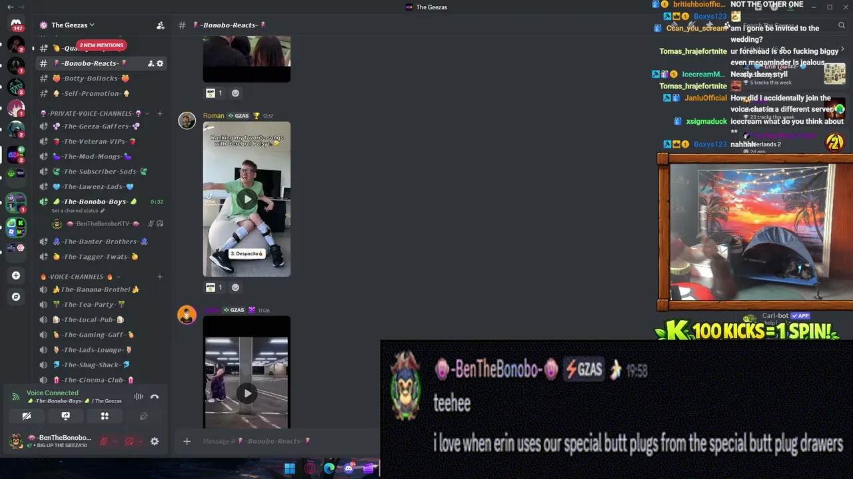Go back with the title bar arrow
The width and height of the screenshot is (853, 479).
[11, 7]
